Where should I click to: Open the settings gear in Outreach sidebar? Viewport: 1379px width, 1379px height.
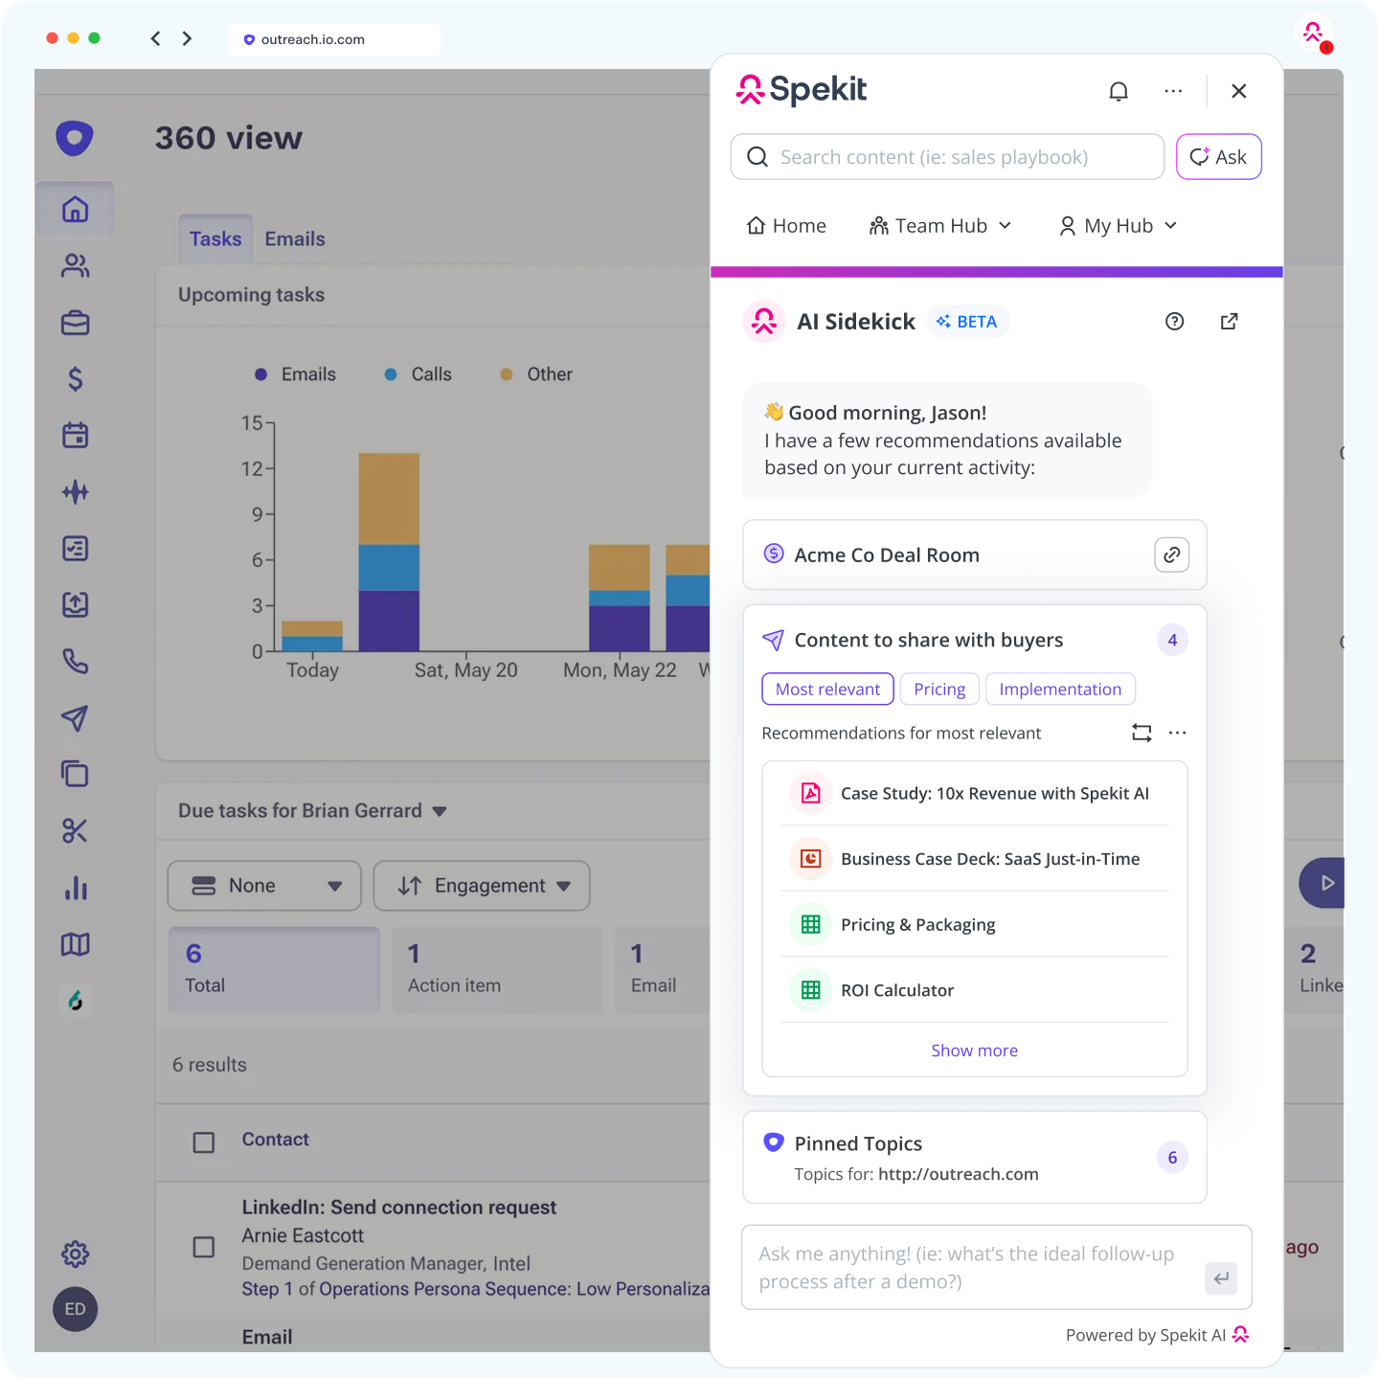click(x=75, y=1254)
